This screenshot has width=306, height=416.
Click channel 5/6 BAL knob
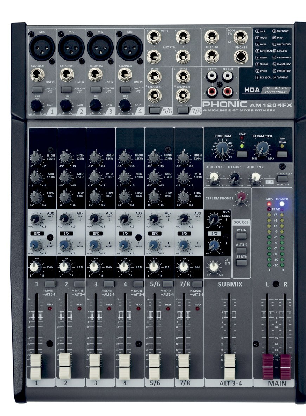153,267
